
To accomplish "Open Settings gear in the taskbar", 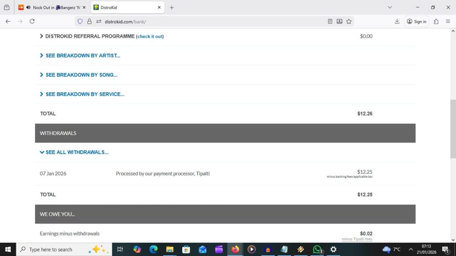I will click(333, 249).
